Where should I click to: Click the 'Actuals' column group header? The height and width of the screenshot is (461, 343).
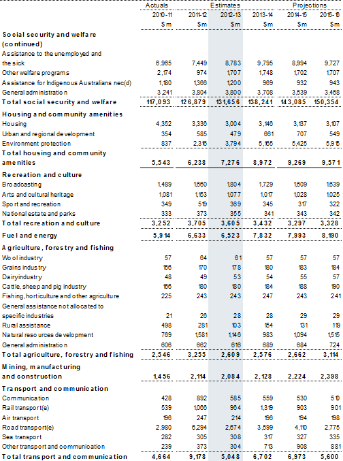[x=157, y=5]
